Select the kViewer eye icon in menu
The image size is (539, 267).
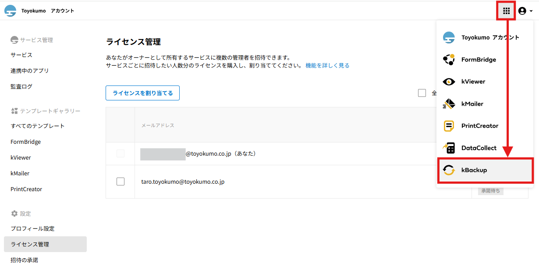(449, 82)
